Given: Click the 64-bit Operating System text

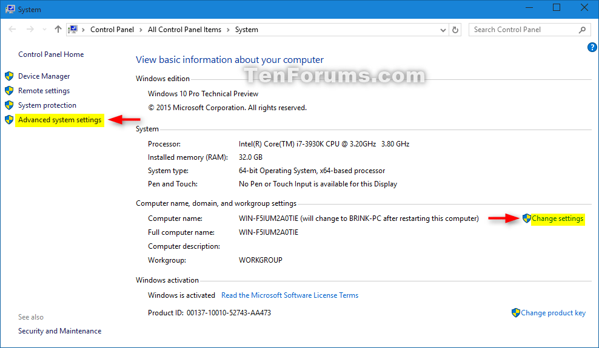Looking at the screenshot, I should [x=312, y=171].
